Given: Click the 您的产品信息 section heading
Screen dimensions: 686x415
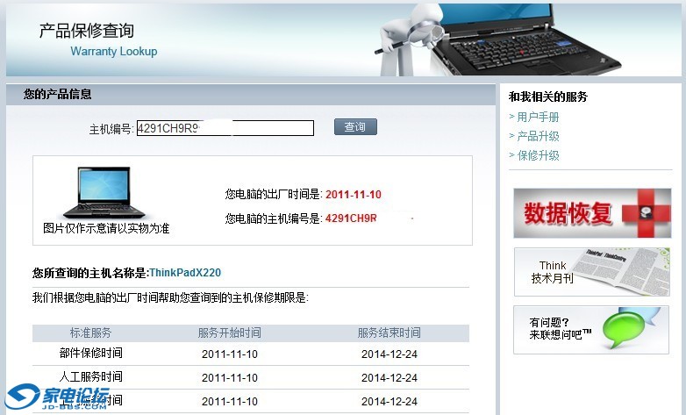Looking at the screenshot, I should [57, 94].
